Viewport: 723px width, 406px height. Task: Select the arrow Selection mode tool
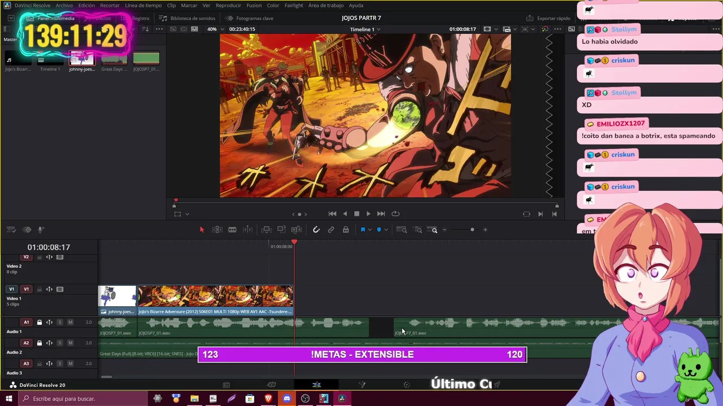click(202, 230)
